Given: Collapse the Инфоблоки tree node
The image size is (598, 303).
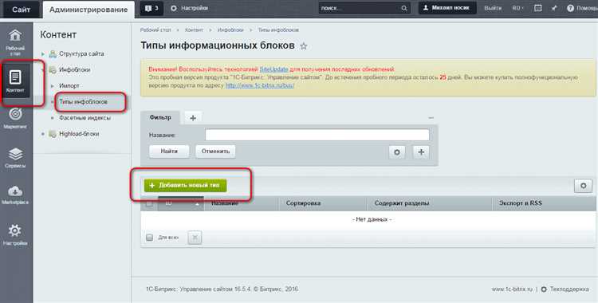Looking at the screenshot, I should pyautogui.click(x=43, y=70).
